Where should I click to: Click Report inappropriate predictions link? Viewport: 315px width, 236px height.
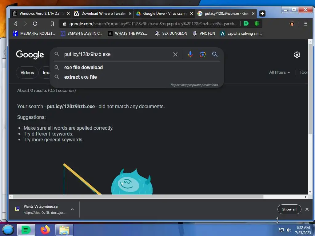point(194,85)
